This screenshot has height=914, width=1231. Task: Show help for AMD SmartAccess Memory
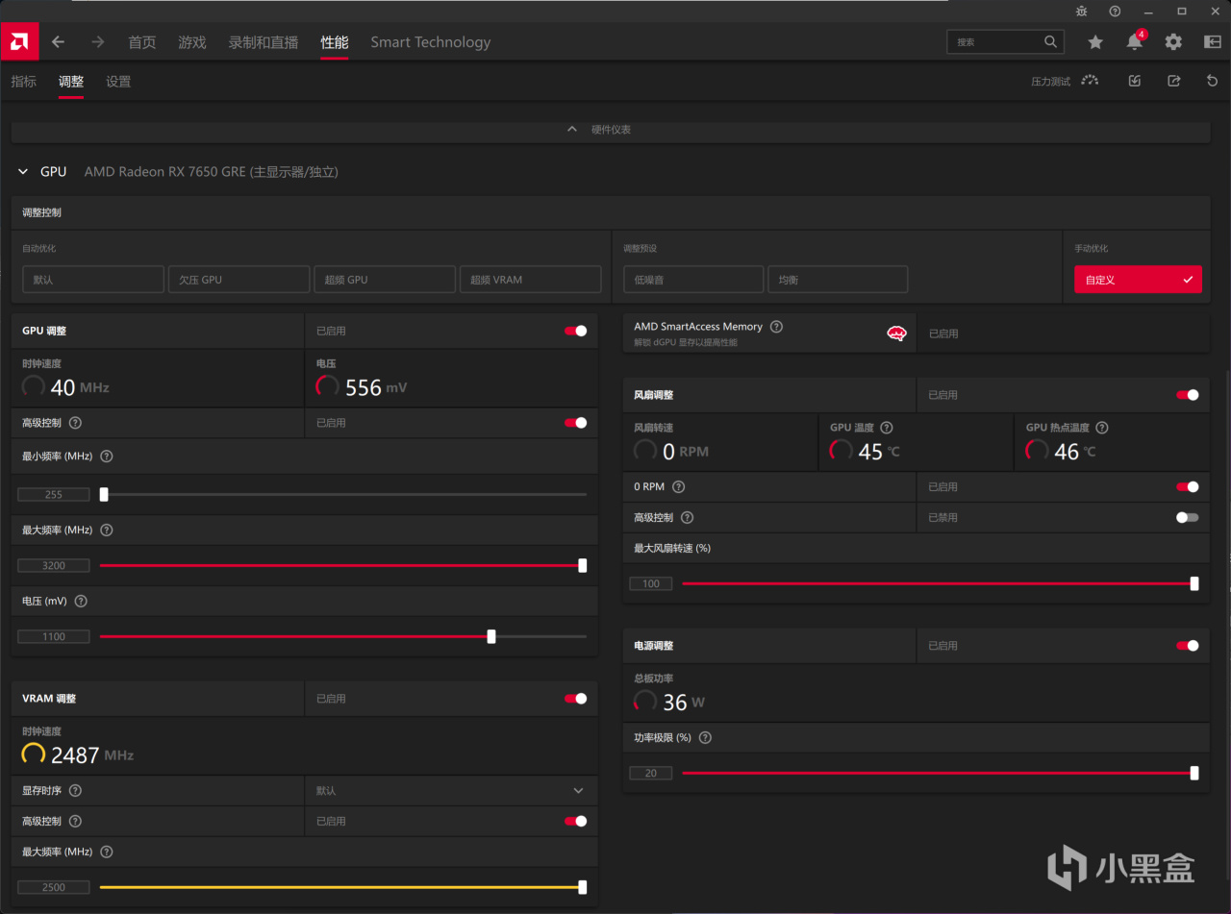[x=776, y=327]
